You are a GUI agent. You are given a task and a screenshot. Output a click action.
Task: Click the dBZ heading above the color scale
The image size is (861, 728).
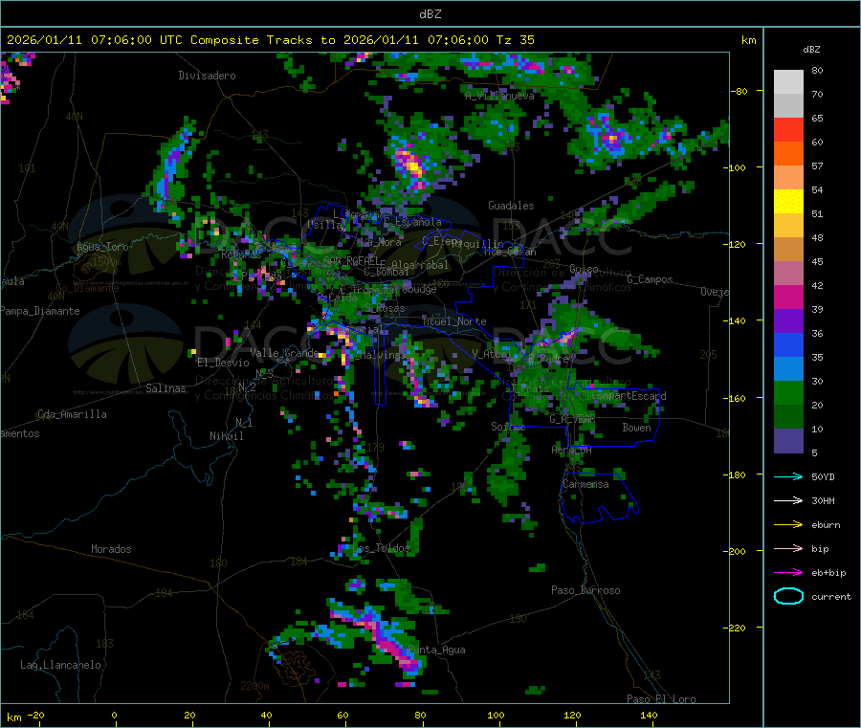pos(811,50)
